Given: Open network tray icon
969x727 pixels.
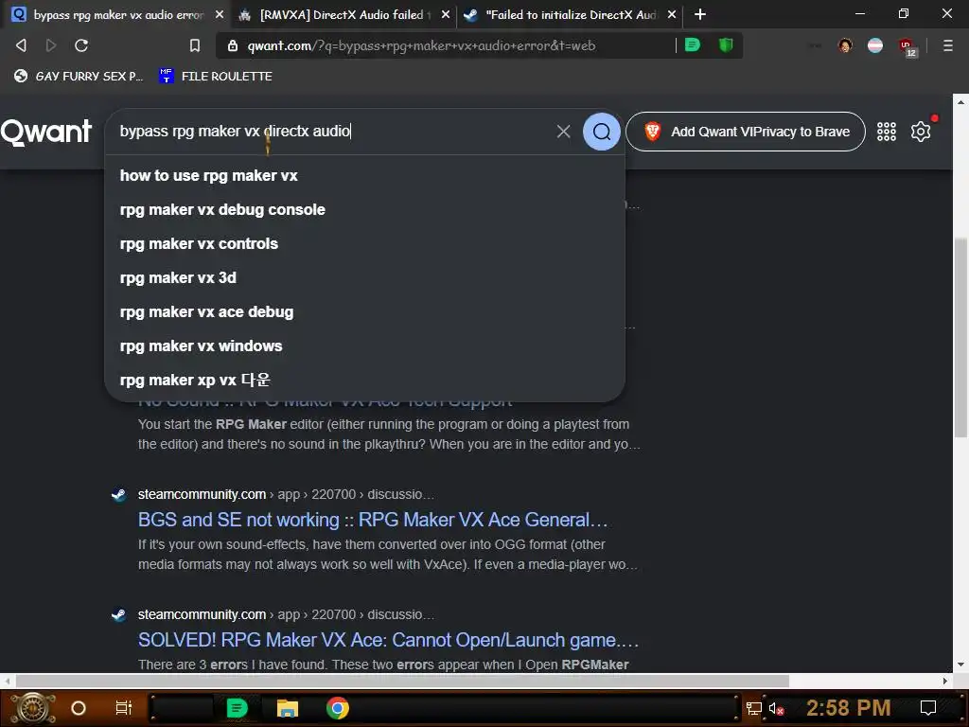Looking at the screenshot, I should (x=754, y=708).
